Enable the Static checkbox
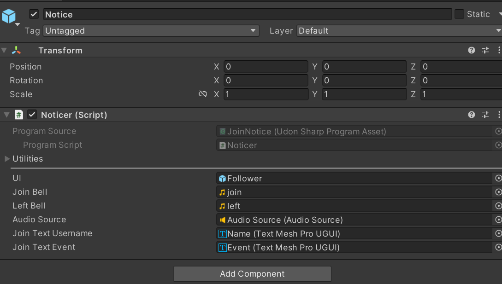 pos(459,14)
